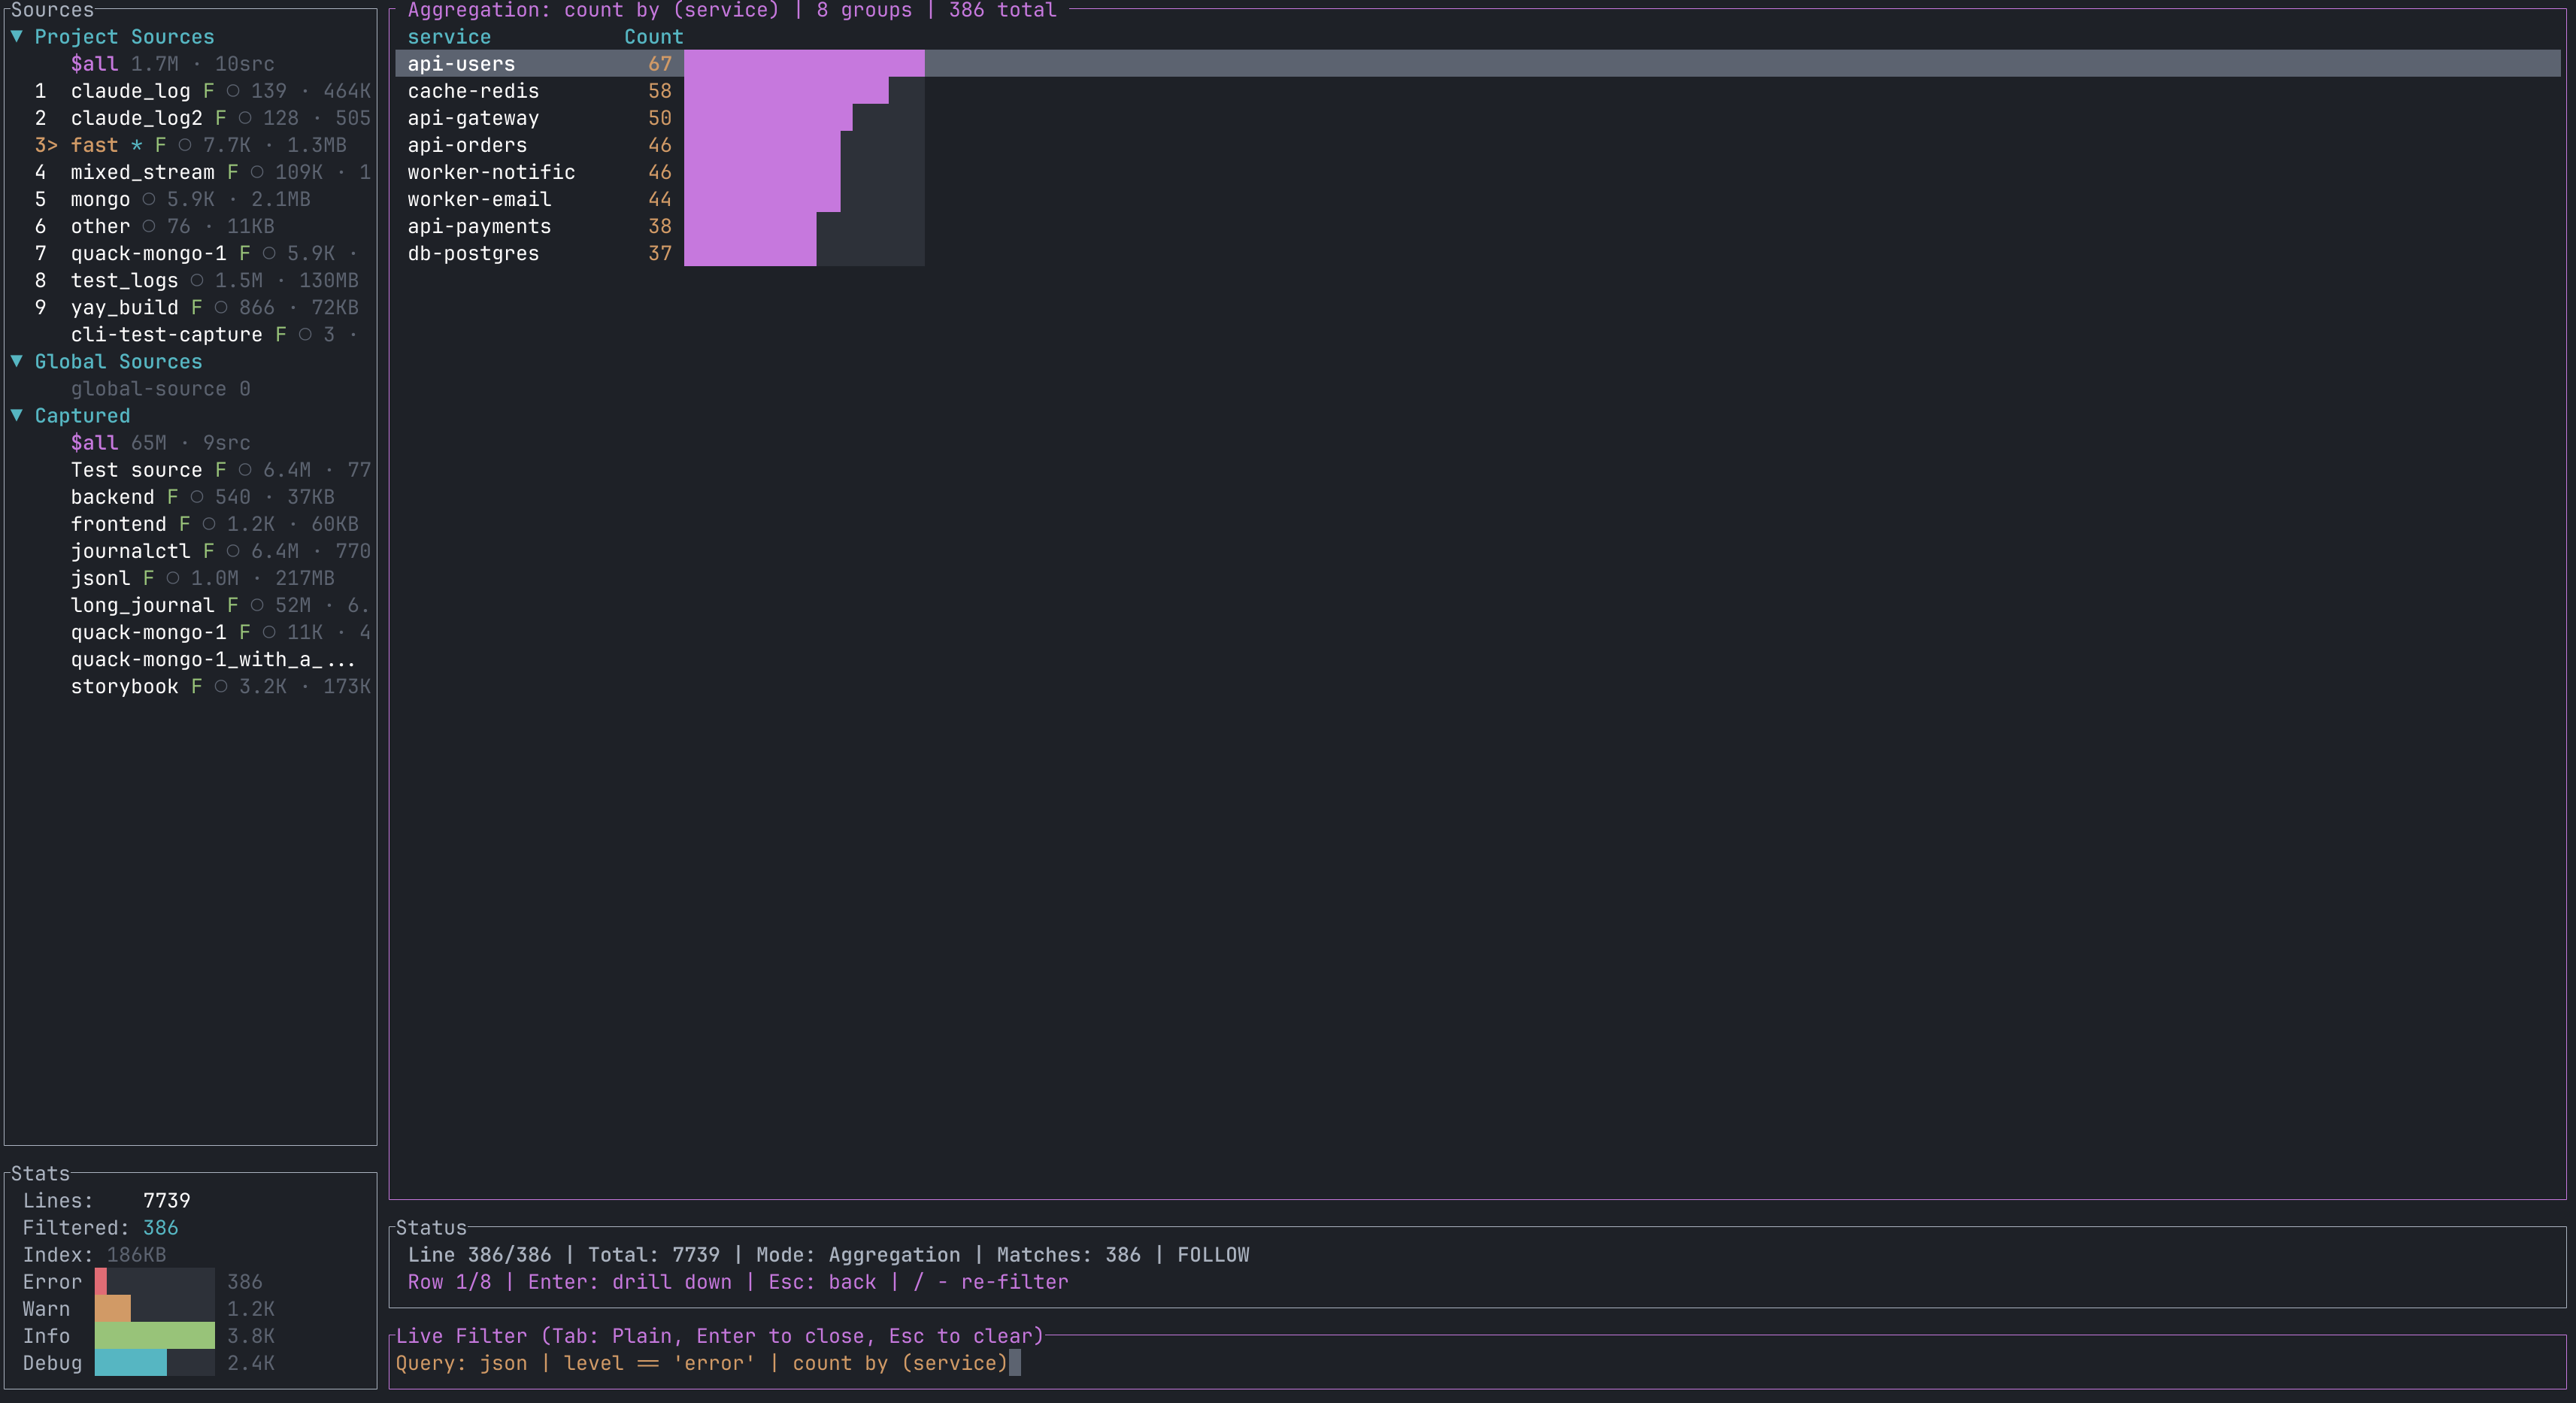The width and height of the screenshot is (2576, 1403).
Task: Select the api-users aggregation row
Action: (x=1478, y=63)
